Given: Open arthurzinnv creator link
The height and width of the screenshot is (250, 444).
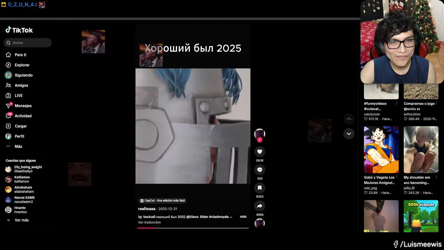Looking at the screenshot, I should coord(412,114).
